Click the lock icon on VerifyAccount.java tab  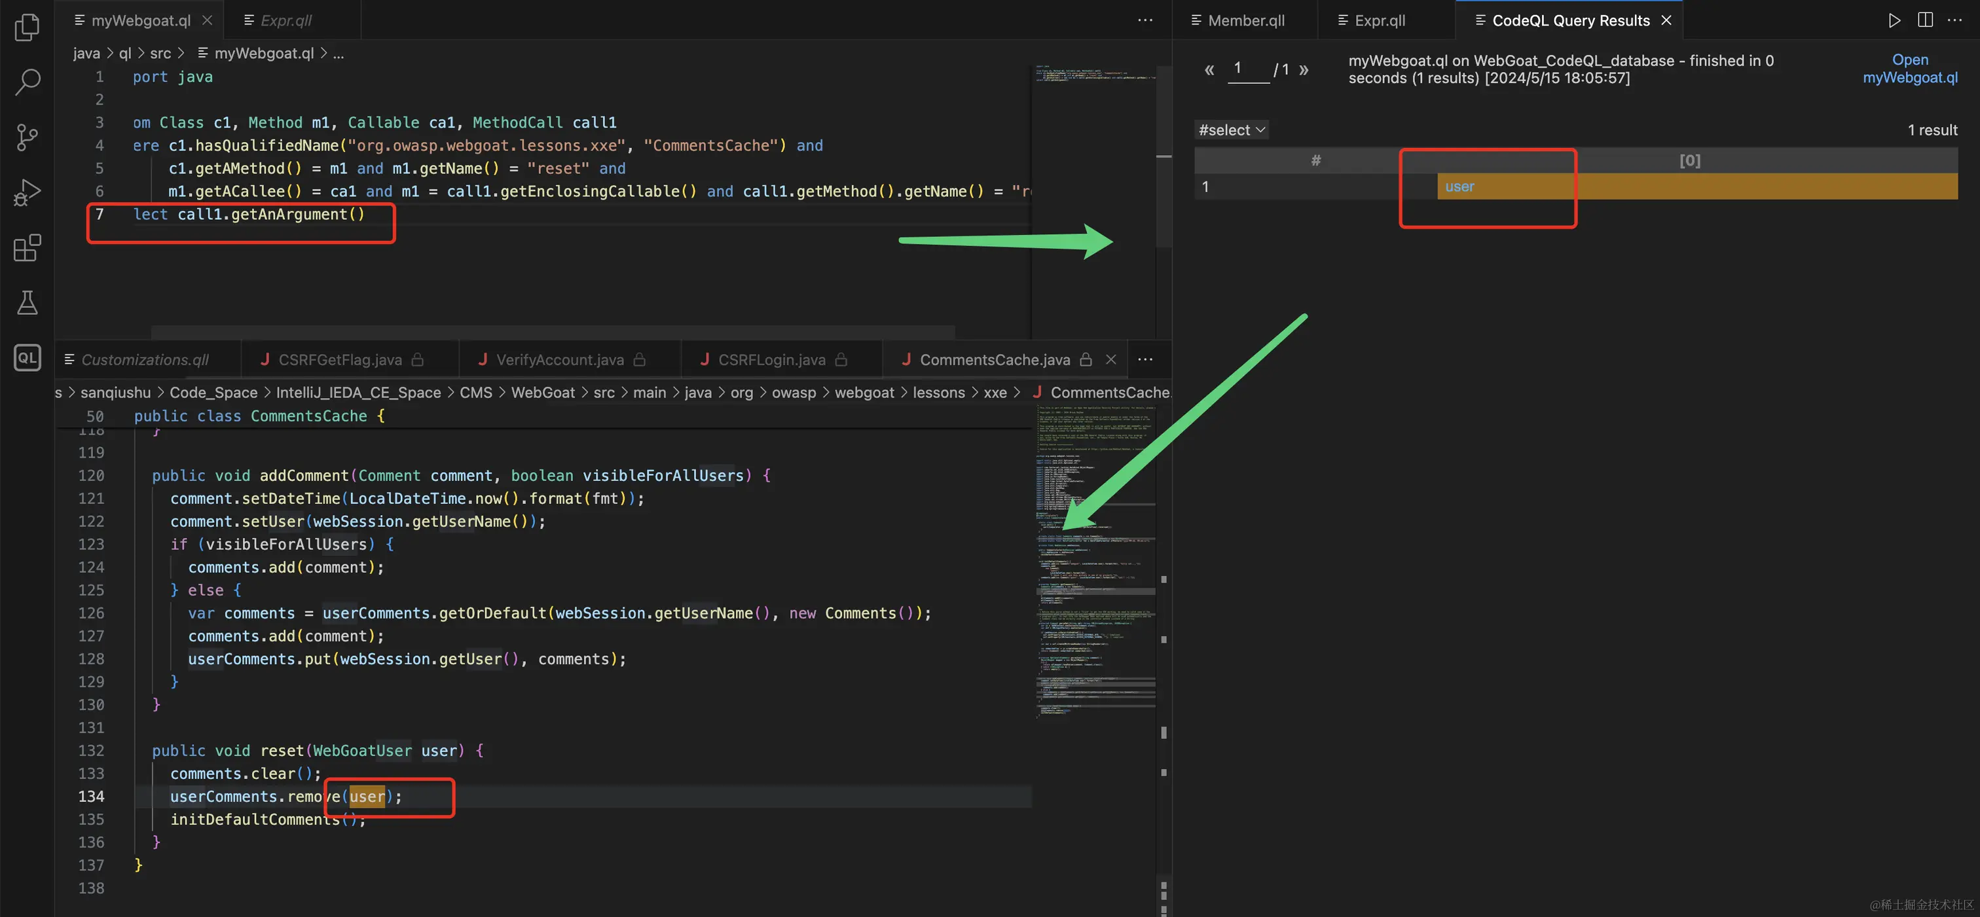pos(640,360)
